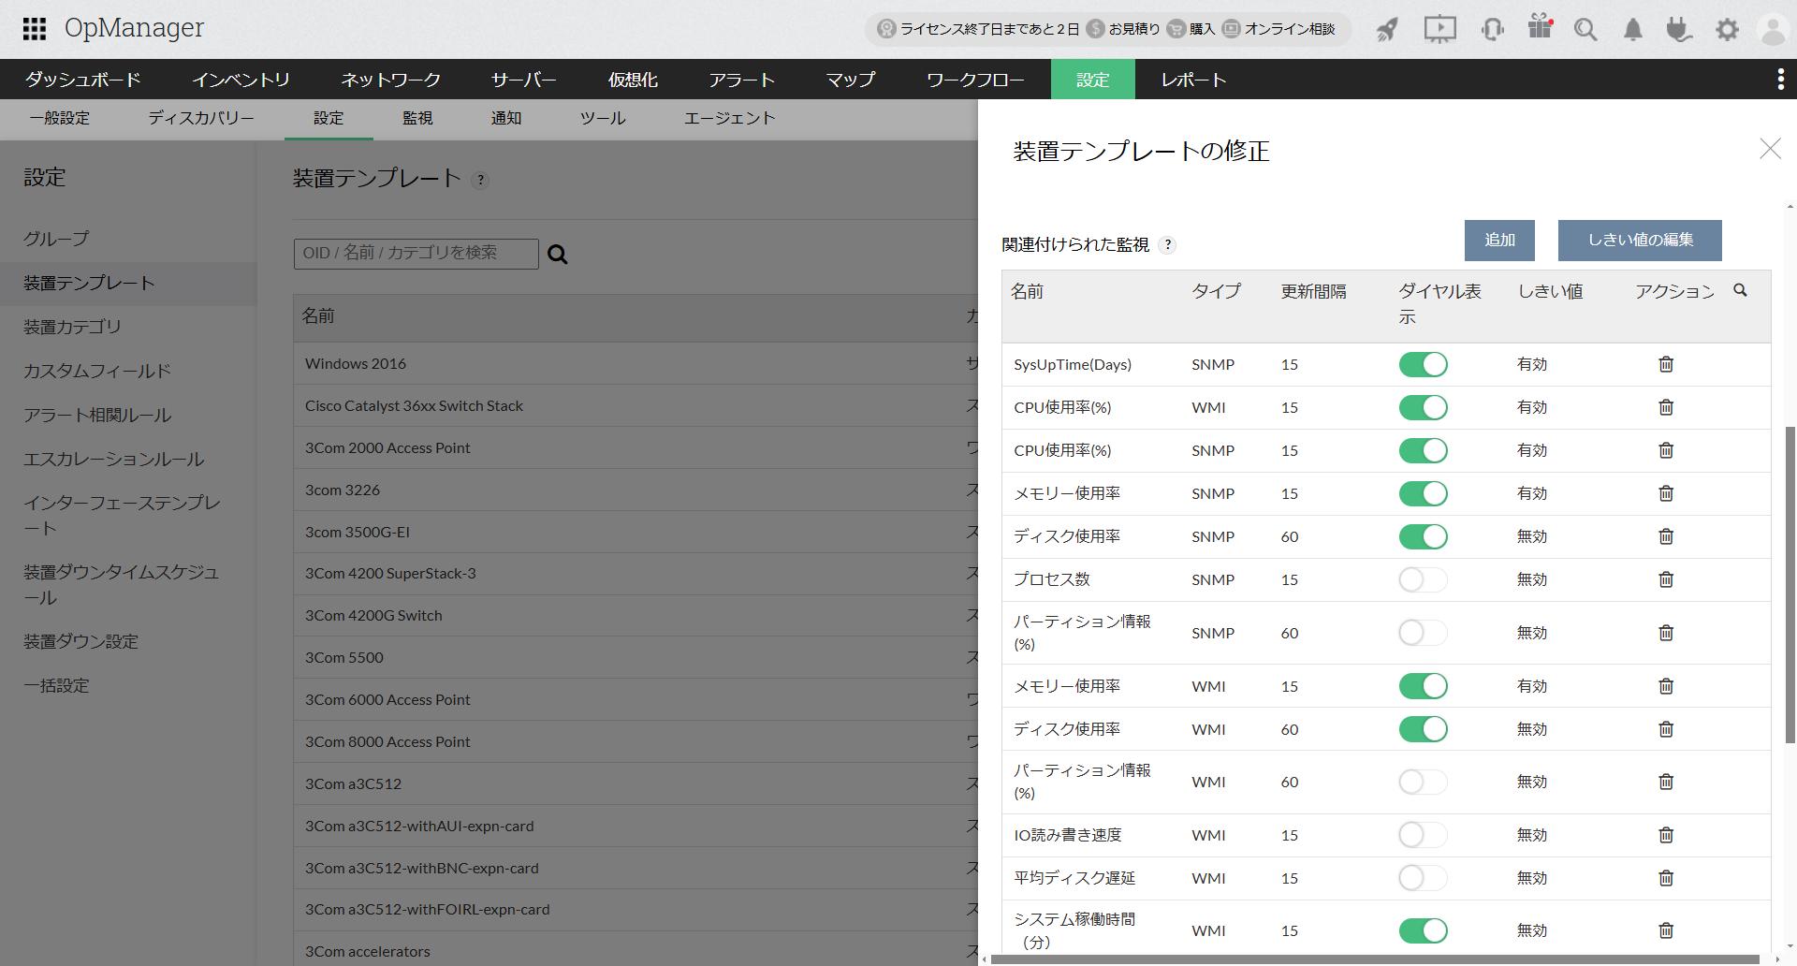Open the apps grid launcher icon
Screen dimensions: 1797x966
[x=35, y=29]
